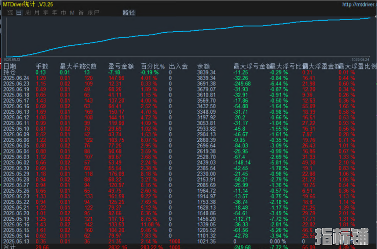Click the 合计 totals row label
The width and height of the screenshot is (377, 249).
[10, 246]
